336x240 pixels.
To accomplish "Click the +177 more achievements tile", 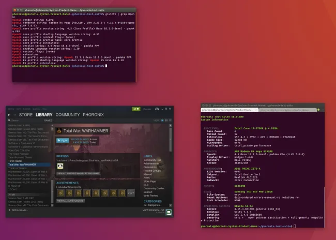I will click(131, 193).
